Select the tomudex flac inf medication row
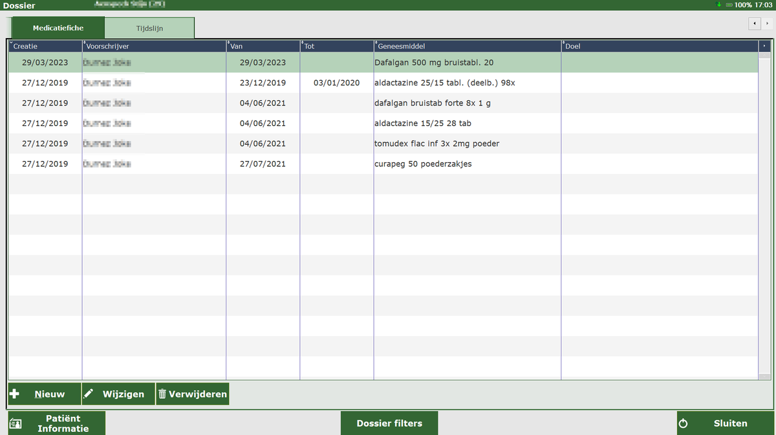 tap(436, 143)
